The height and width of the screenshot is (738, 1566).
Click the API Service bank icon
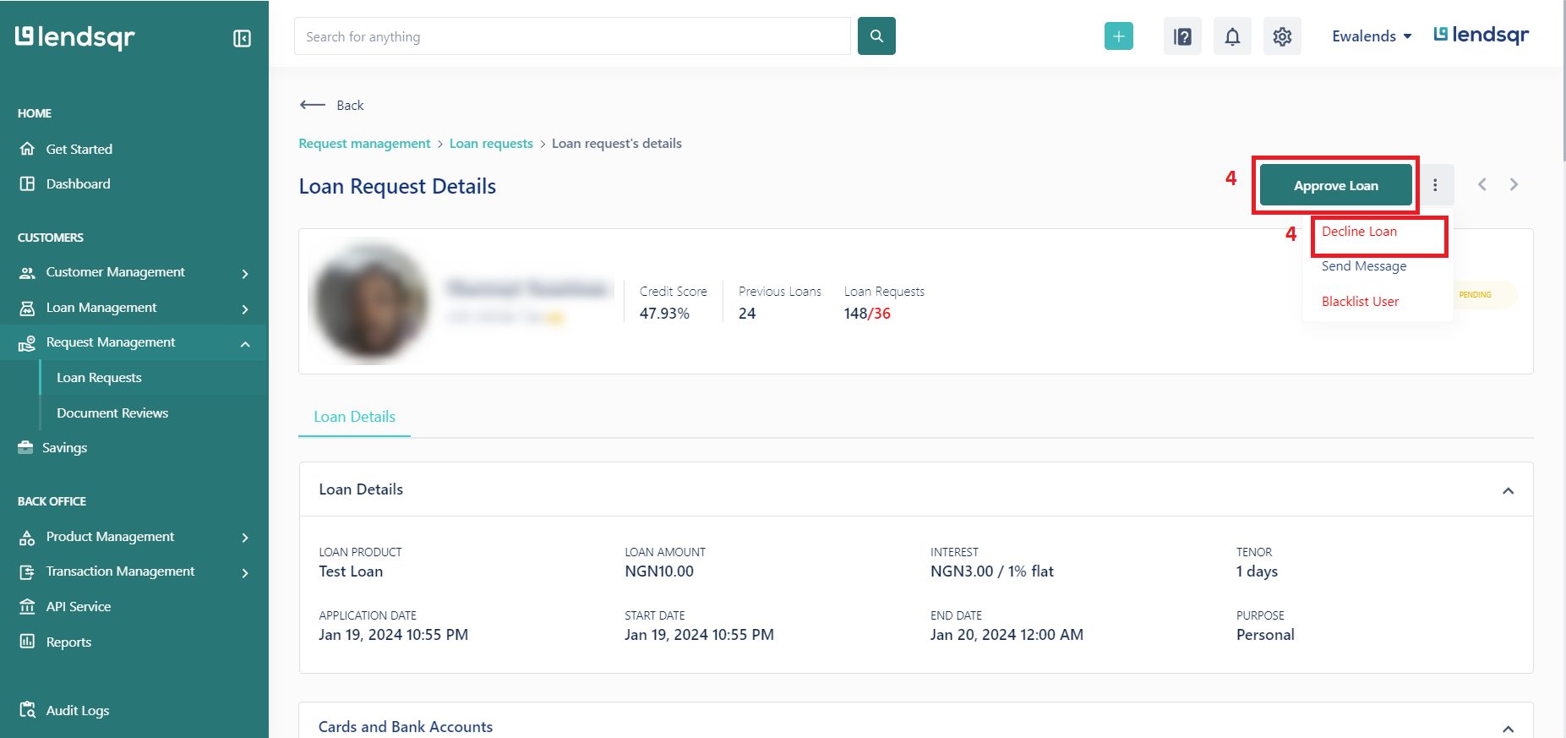click(27, 607)
